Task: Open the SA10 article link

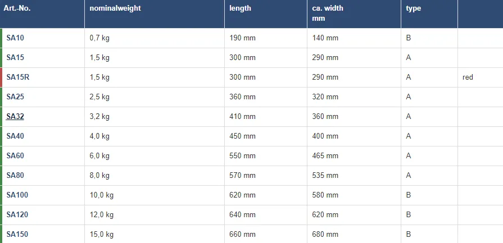Action: click(x=15, y=38)
